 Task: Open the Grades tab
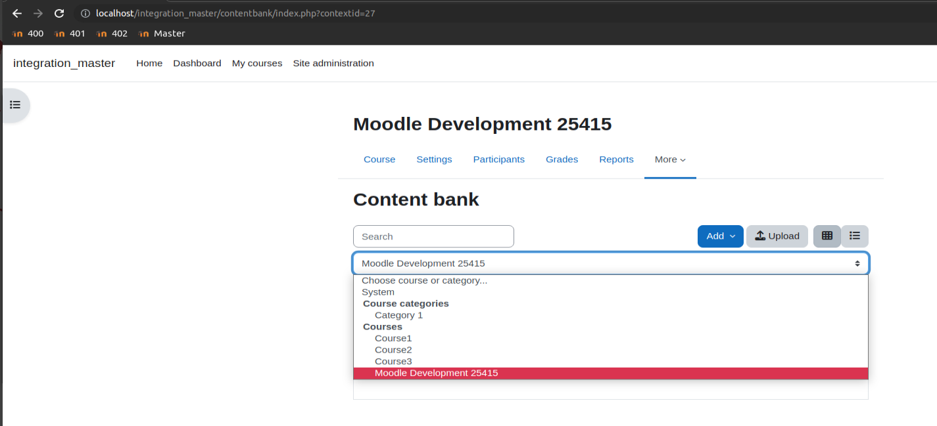(562, 160)
